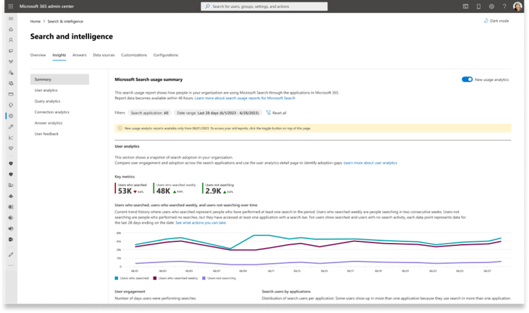
Task: Open Query analytics in the side menu
Action: [x=47, y=101]
